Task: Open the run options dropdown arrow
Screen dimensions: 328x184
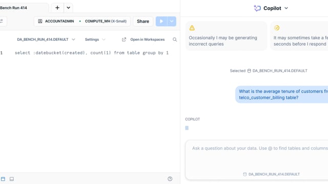Action: coord(172,21)
